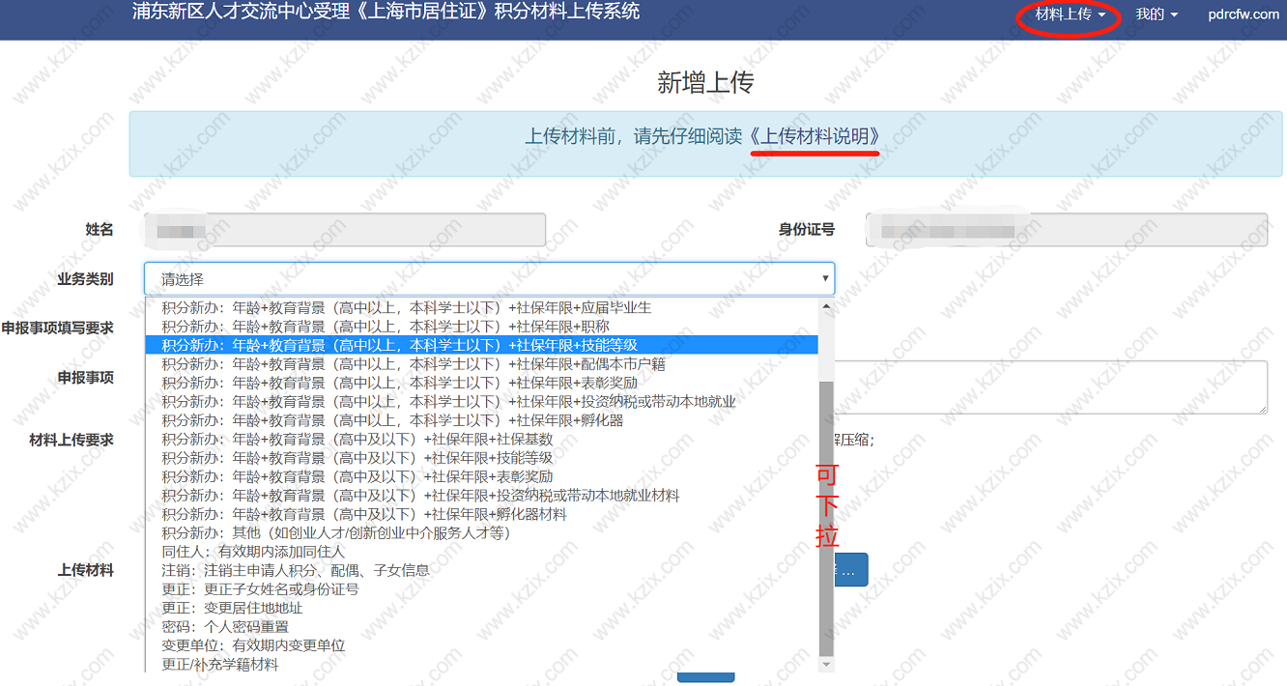Select option 本科学士以下 +投资纳税或带动本地就业
The height and width of the screenshot is (686, 1287).
pos(481,401)
